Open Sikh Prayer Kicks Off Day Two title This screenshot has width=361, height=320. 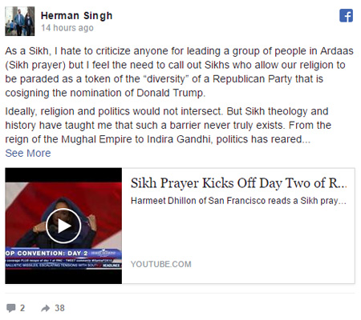coord(239,183)
